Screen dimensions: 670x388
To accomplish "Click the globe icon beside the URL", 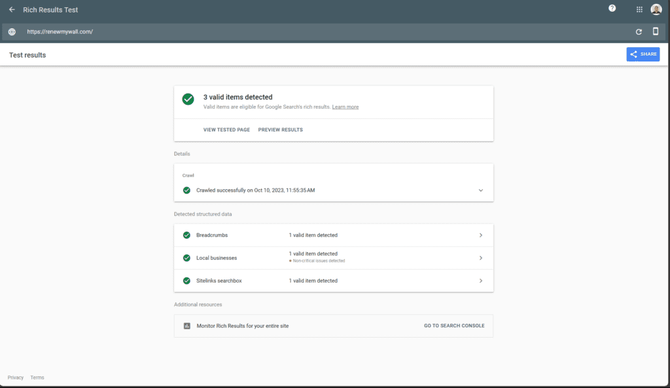I will tap(12, 31).
